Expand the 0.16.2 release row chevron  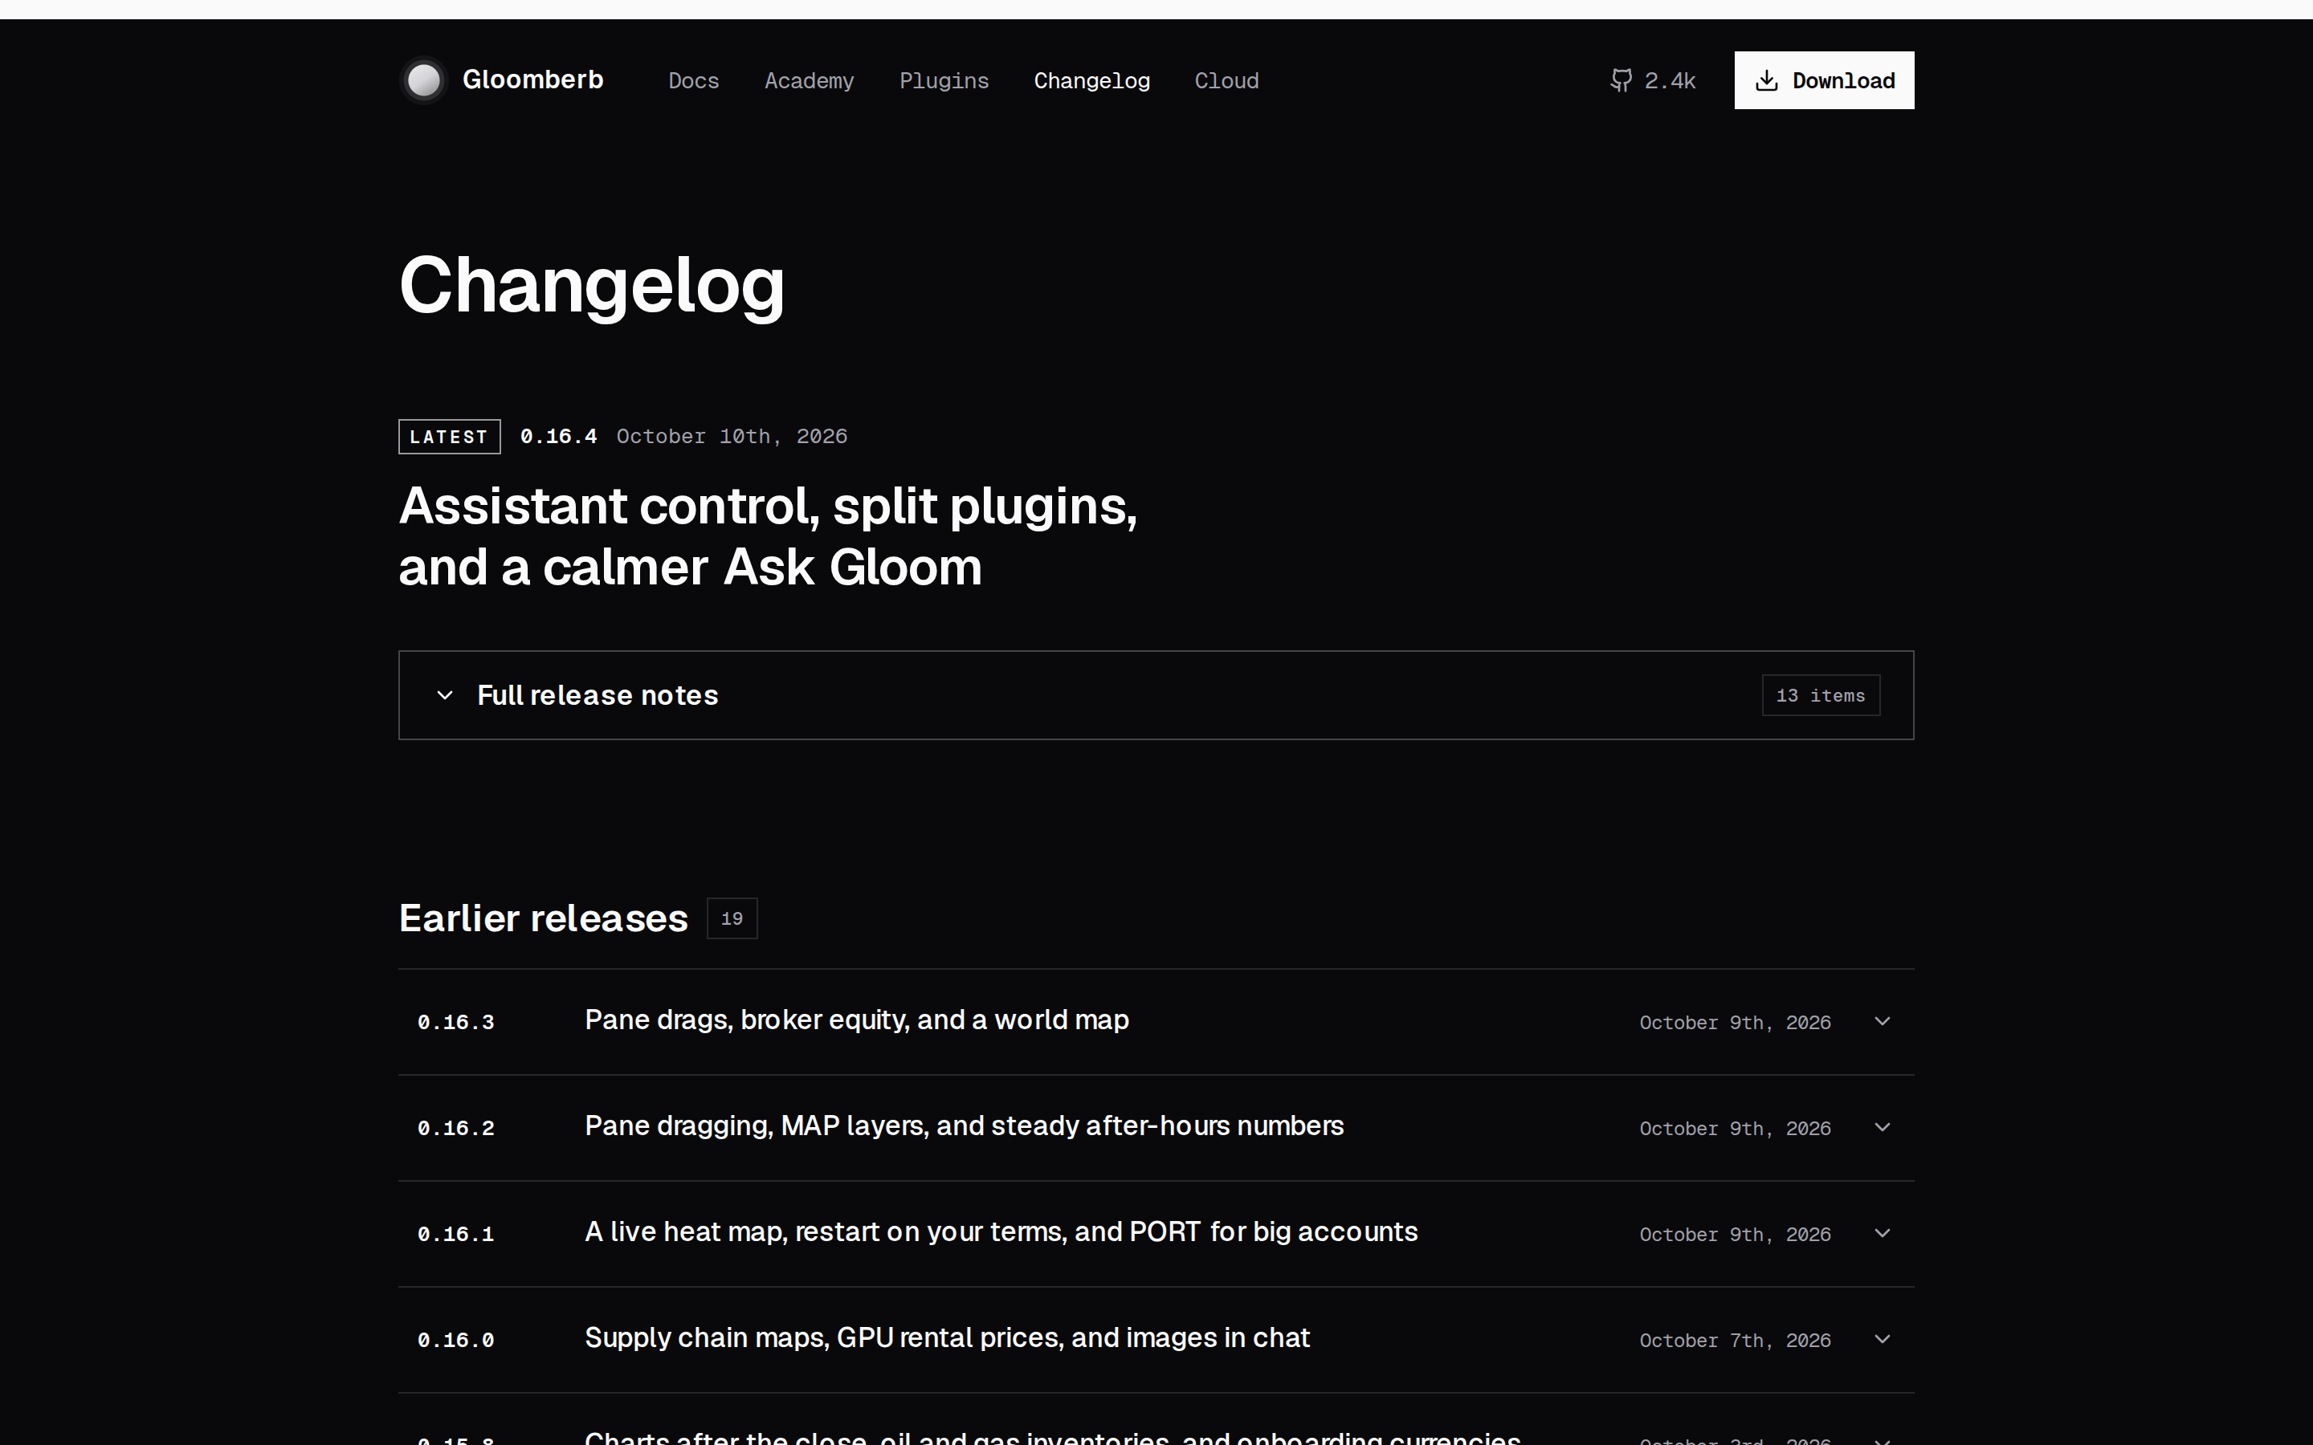coord(1882,1128)
